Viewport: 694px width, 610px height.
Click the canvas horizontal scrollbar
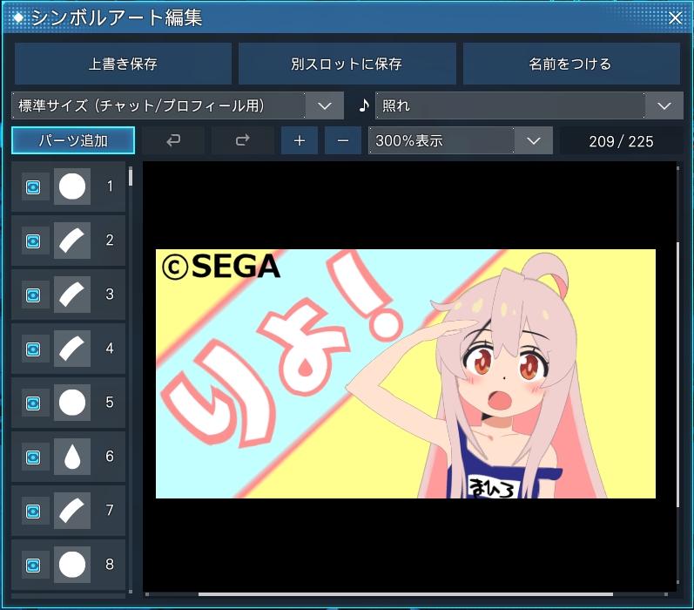(406, 594)
